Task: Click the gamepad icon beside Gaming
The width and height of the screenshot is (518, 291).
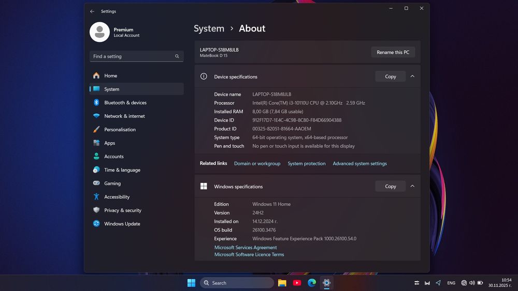Action: [x=96, y=183]
